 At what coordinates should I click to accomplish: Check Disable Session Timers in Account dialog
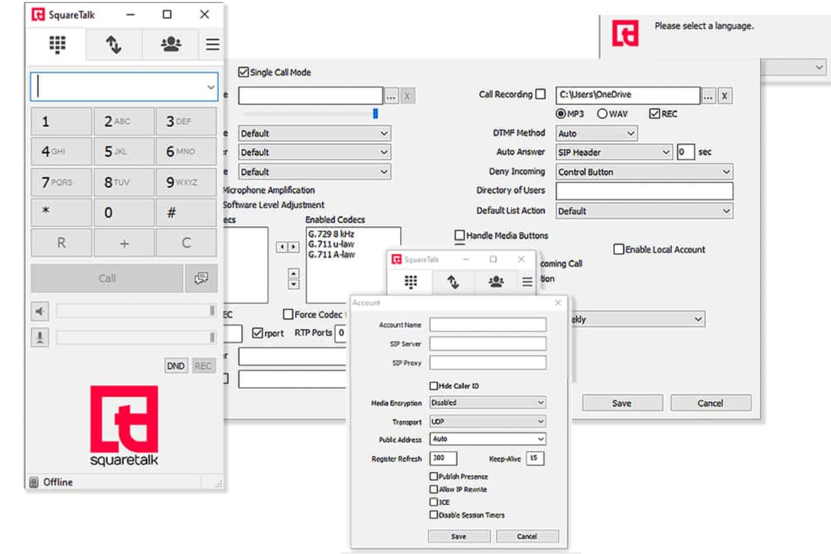[x=433, y=515]
